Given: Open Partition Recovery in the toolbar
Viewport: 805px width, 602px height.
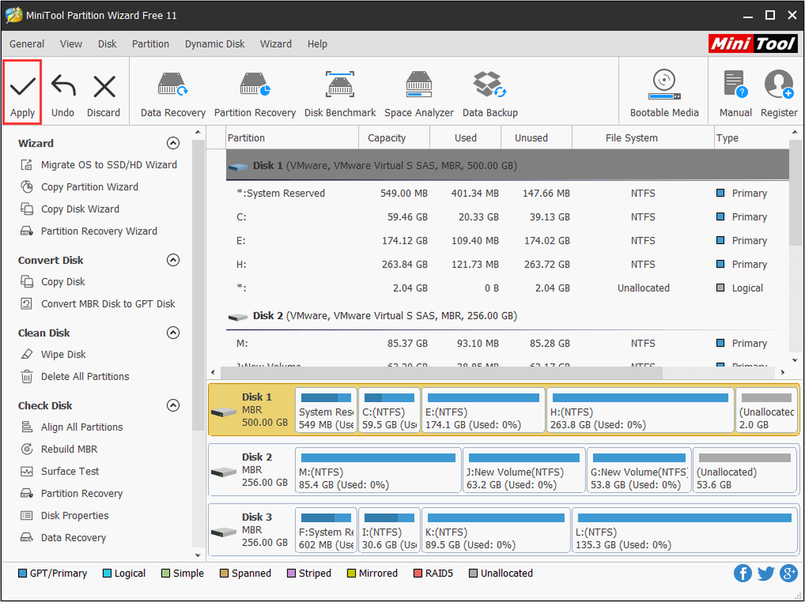Looking at the screenshot, I should (255, 95).
